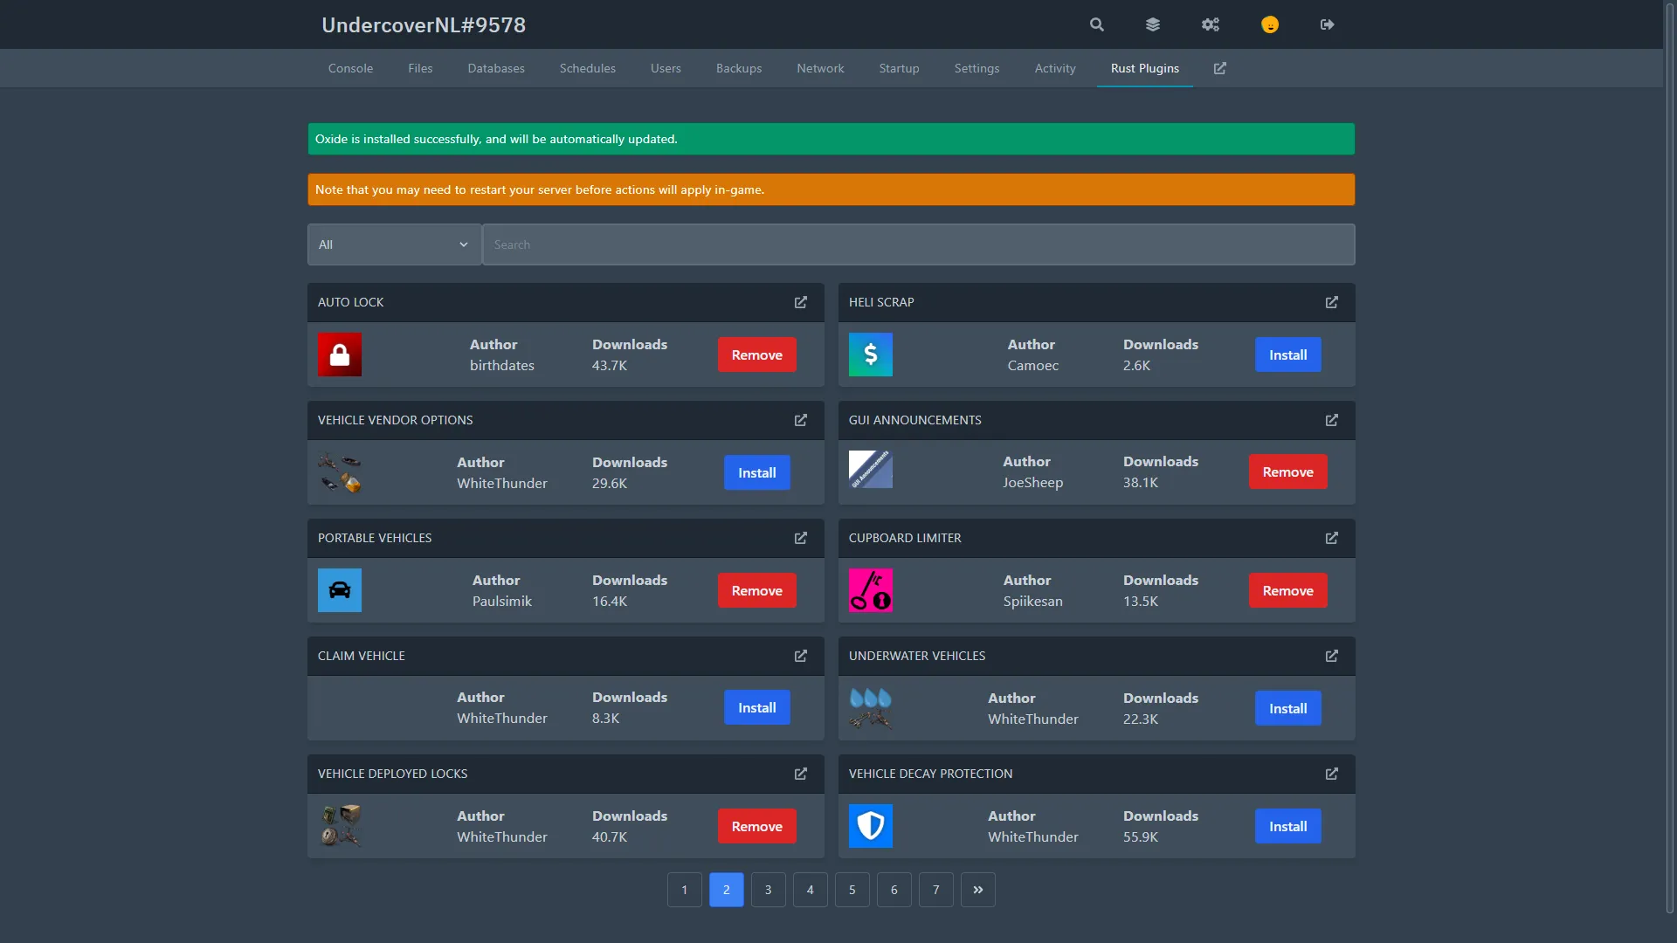Click the user avatar icon in the header

tap(1269, 24)
